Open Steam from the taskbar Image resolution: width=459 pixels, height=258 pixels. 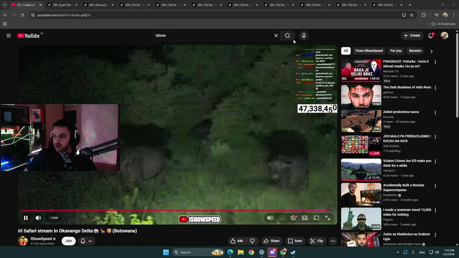coord(293,252)
